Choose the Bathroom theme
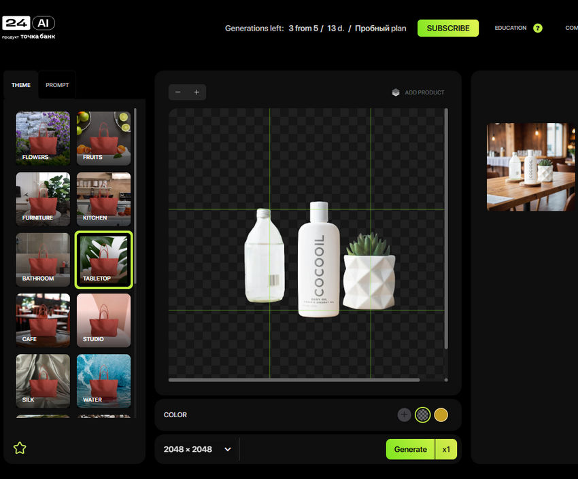The image size is (578, 479). [x=43, y=260]
